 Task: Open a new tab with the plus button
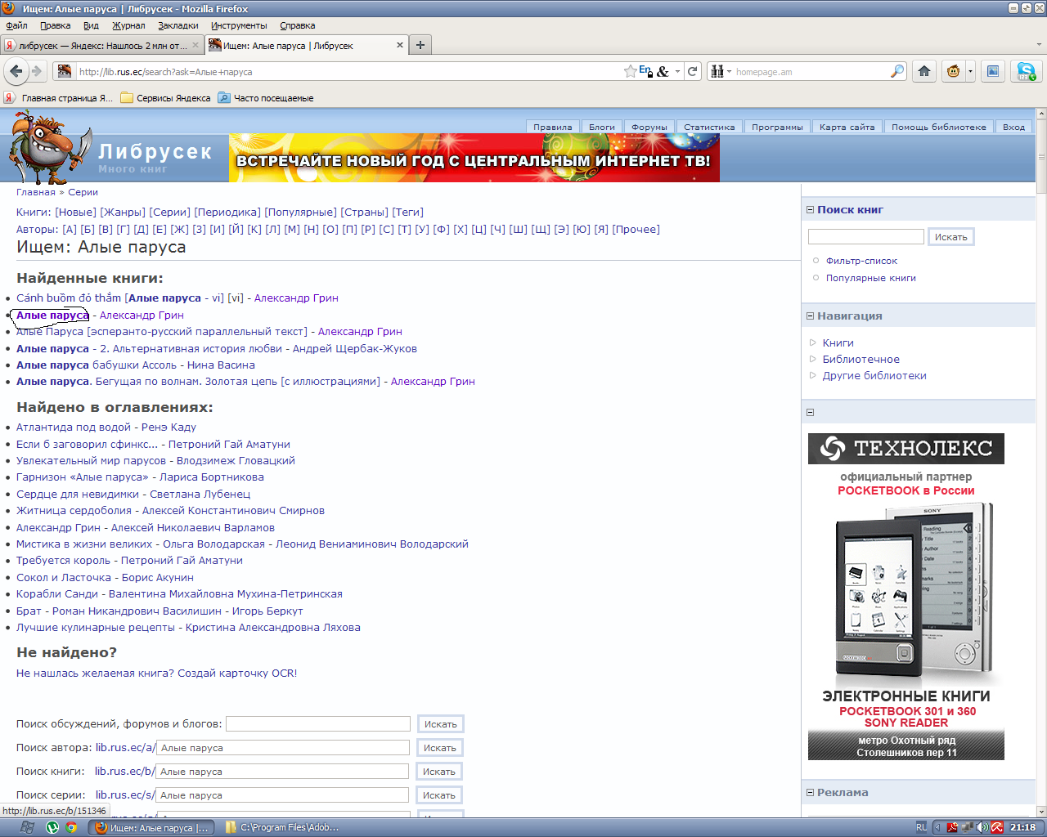420,45
